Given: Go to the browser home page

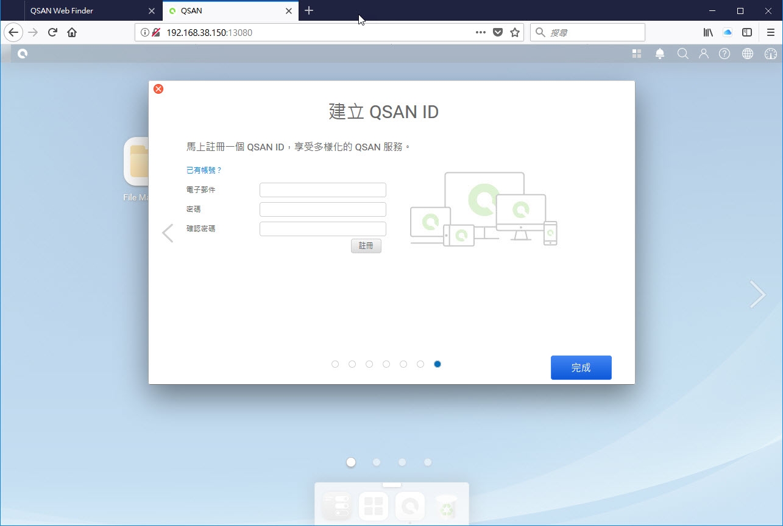Looking at the screenshot, I should (x=72, y=33).
